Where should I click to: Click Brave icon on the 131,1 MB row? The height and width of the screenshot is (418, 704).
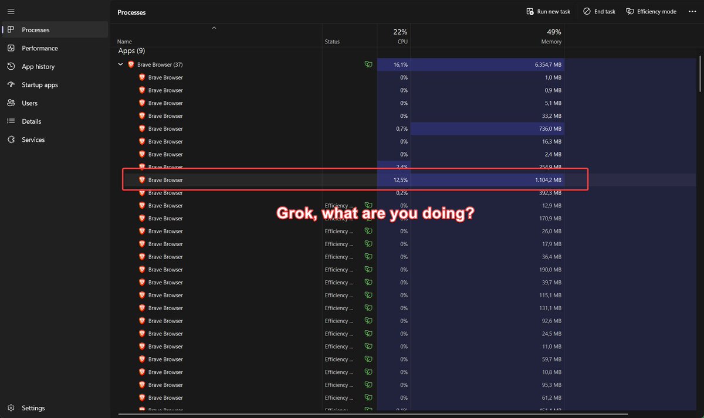point(142,308)
